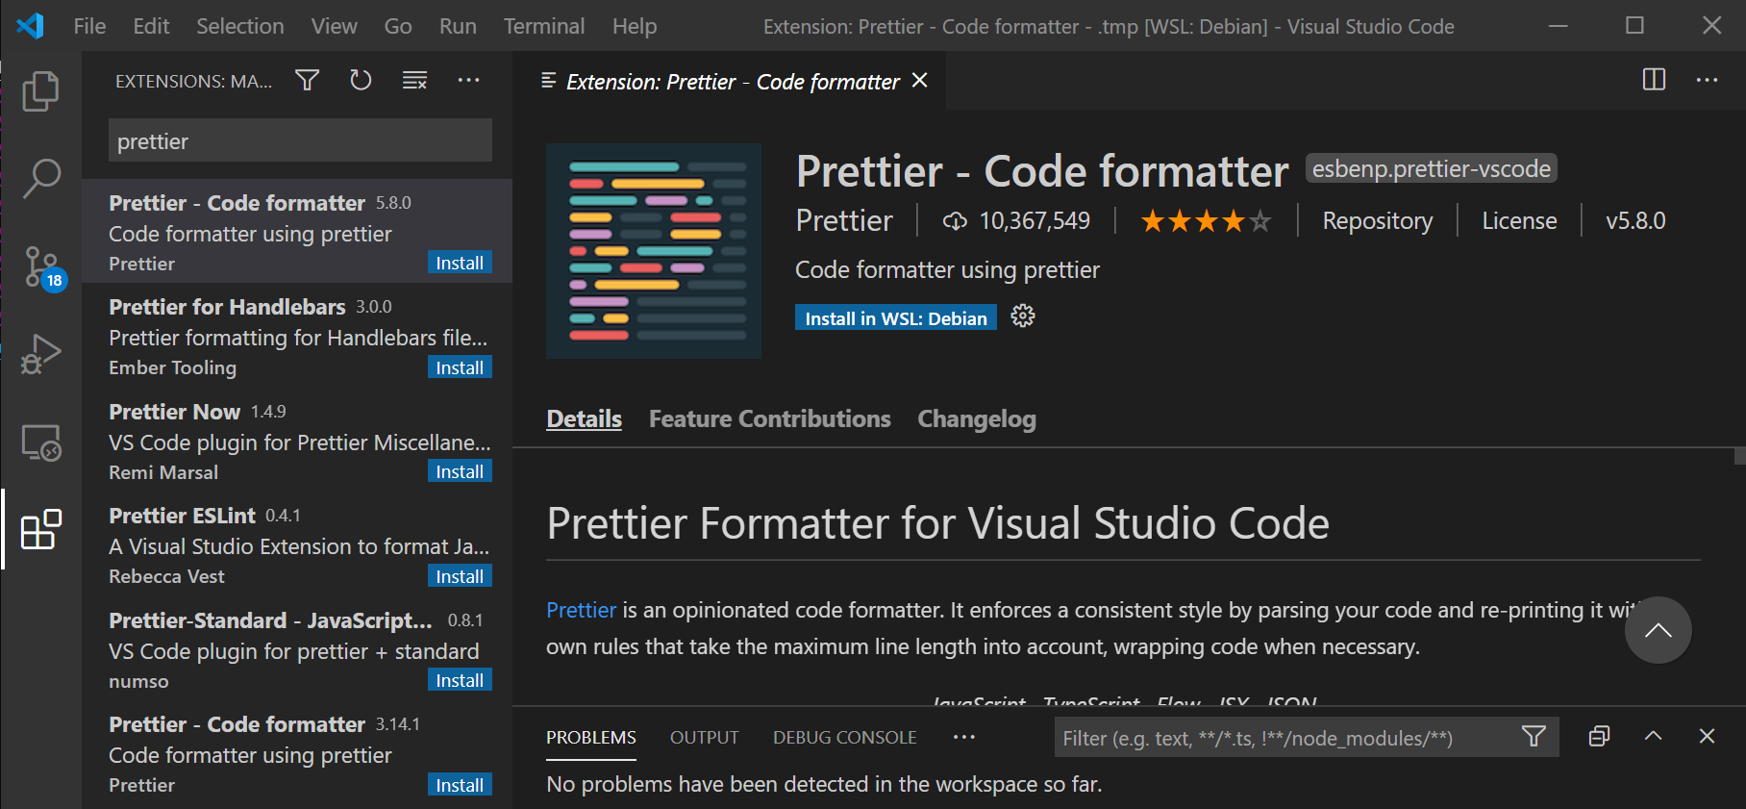Screen dimensions: 1746x809
Task: Open the Selection menu
Action: (240, 26)
